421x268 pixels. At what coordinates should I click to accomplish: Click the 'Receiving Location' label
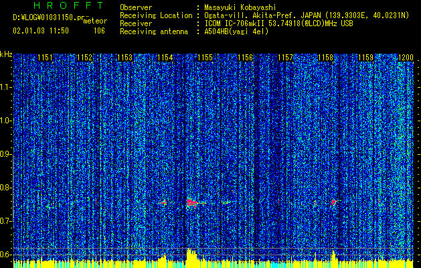(x=156, y=15)
